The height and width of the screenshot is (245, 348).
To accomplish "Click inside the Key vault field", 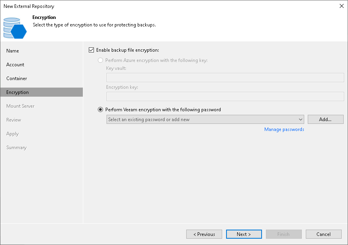I will click(x=225, y=78).
